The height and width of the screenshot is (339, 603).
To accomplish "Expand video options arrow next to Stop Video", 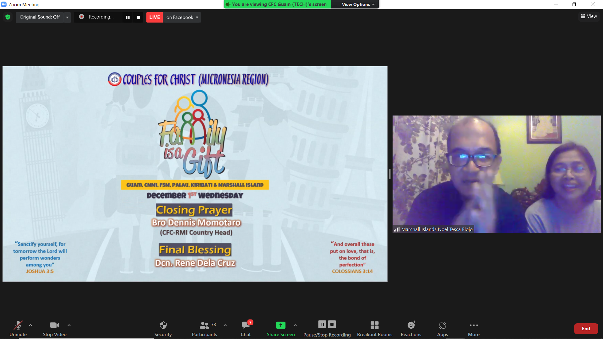I will (69, 325).
